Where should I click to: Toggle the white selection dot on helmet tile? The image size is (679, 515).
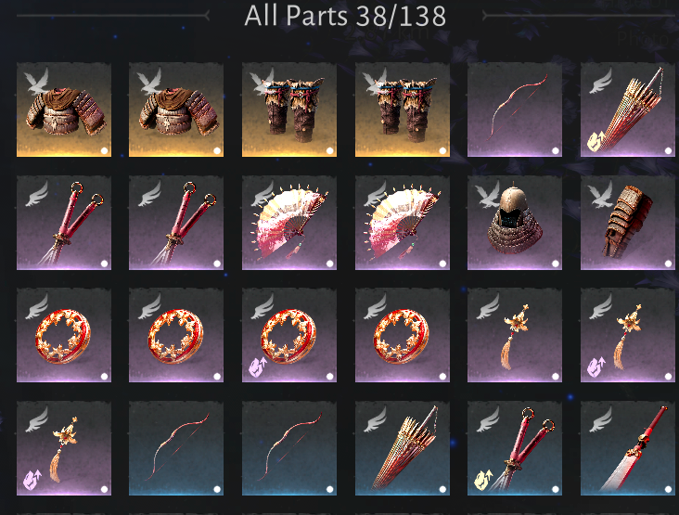click(555, 264)
